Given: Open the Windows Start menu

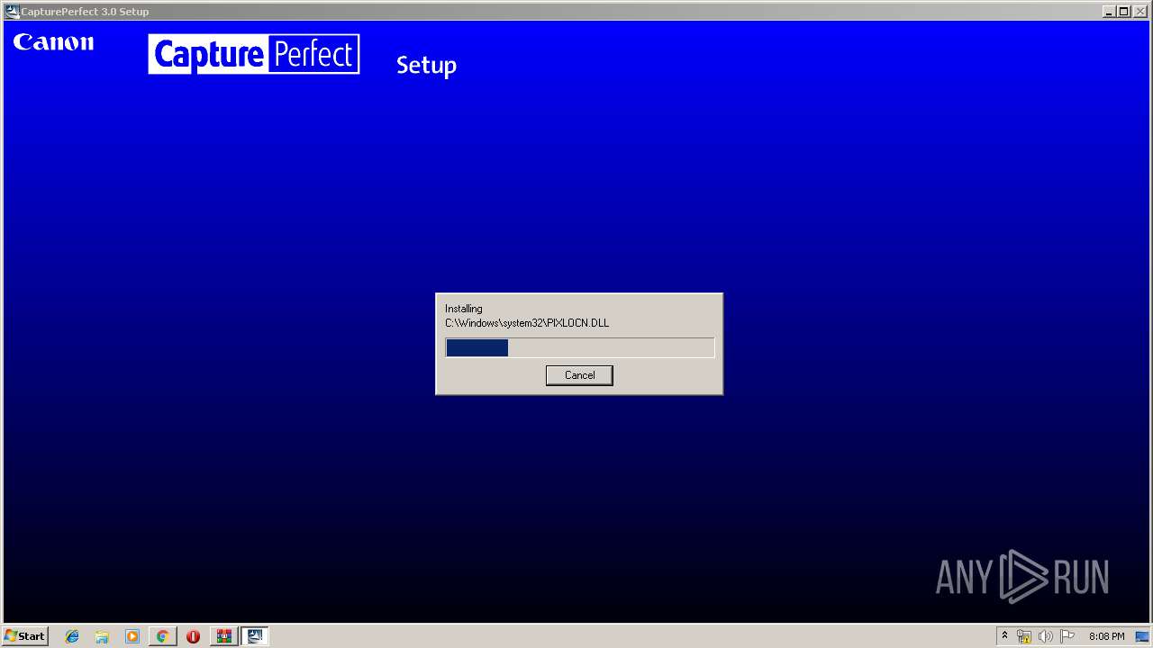Looking at the screenshot, I should [x=25, y=636].
